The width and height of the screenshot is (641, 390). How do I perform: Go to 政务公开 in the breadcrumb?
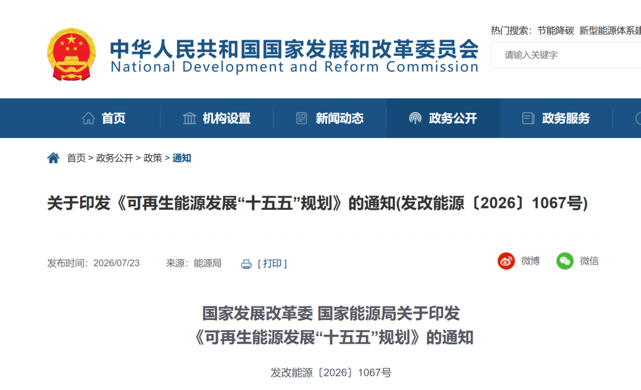pyautogui.click(x=115, y=158)
